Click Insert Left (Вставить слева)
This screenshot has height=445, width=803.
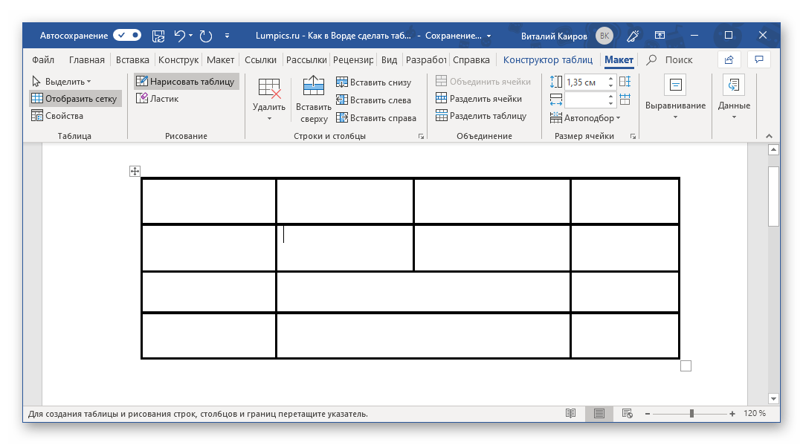click(373, 100)
